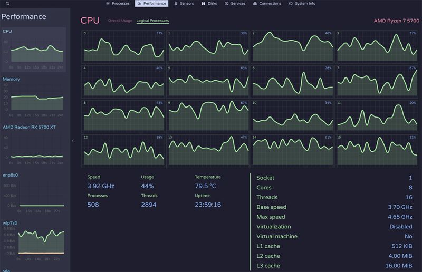The width and height of the screenshot is (422, 272).
Task: Click the Performance sidebar heading
Action: 24,16
